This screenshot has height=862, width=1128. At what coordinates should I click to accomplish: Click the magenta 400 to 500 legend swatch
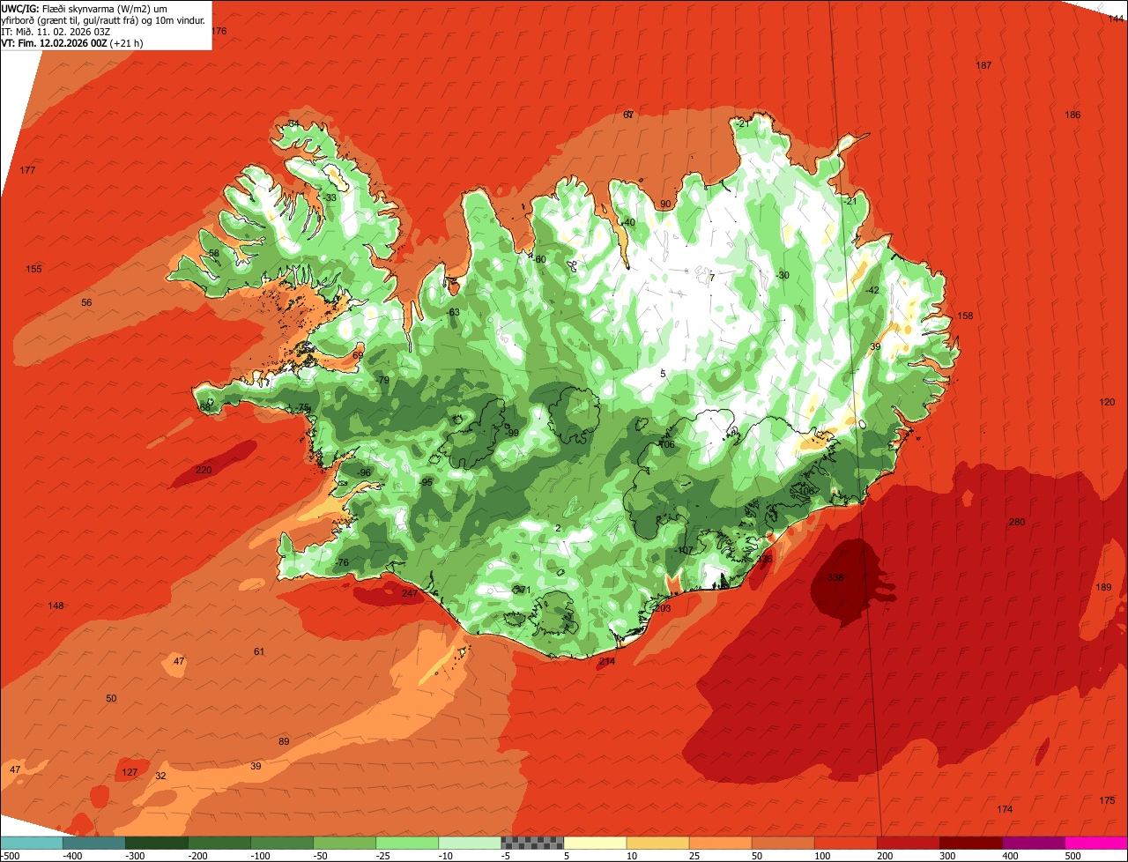coord(1034,842)
